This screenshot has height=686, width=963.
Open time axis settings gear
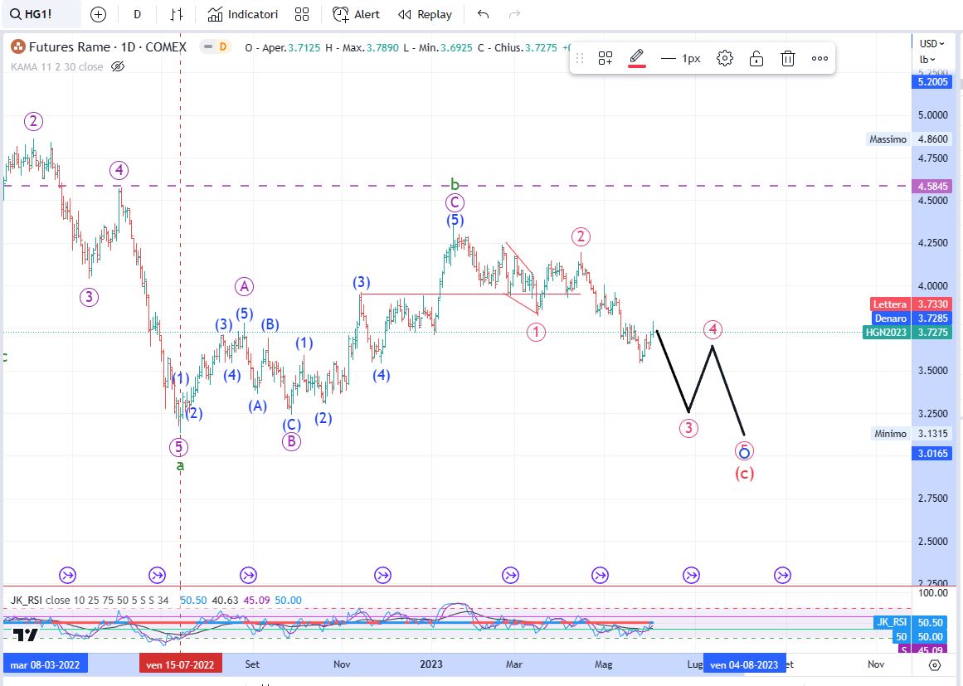click(x=935, y=664)
